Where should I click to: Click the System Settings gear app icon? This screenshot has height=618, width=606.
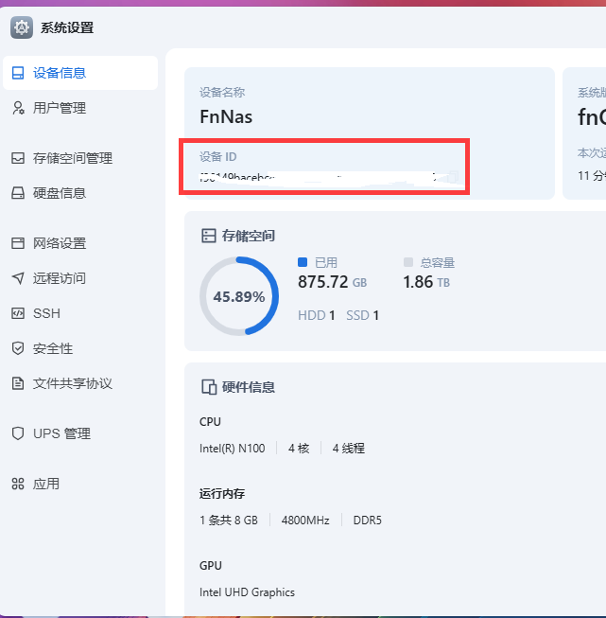click(22, 27)
